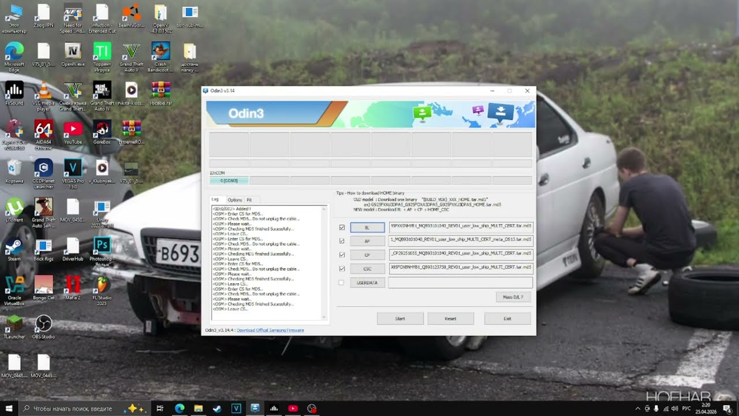
Task: Open the notification center icon
Action: pos(727,408)
